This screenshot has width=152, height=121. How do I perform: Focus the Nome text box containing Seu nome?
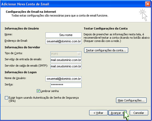(x=64, y=35)
